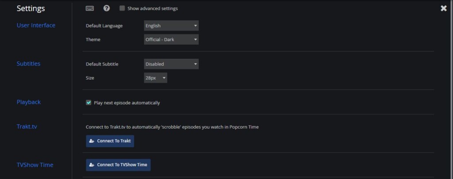
Task: Expand the Theme dropdown
Action: pyautogui.click(x=171, y=39)
